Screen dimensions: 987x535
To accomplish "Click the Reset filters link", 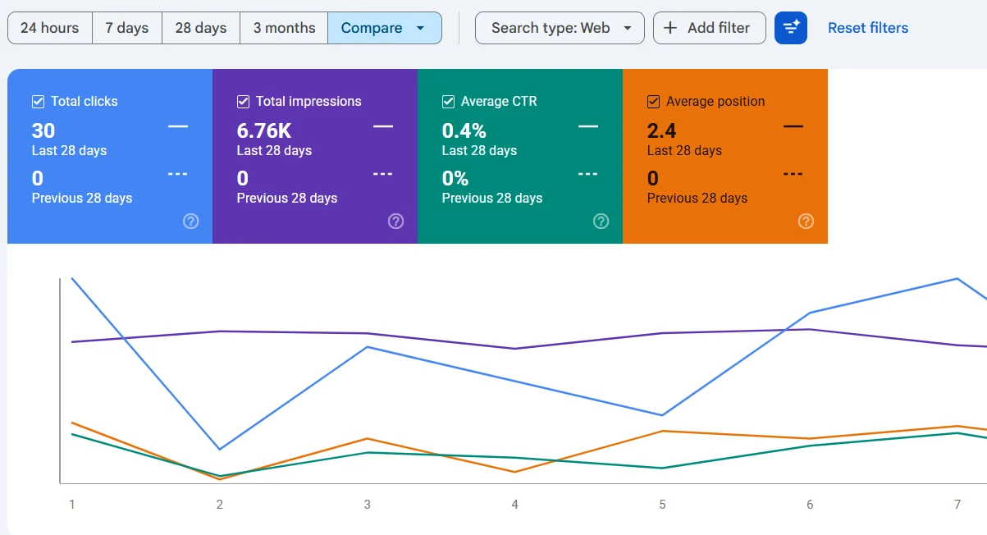I will click(868, 28).
